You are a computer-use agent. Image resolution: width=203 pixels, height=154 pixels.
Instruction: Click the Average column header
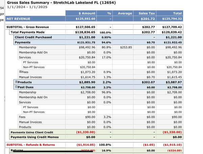click(125, 13)
